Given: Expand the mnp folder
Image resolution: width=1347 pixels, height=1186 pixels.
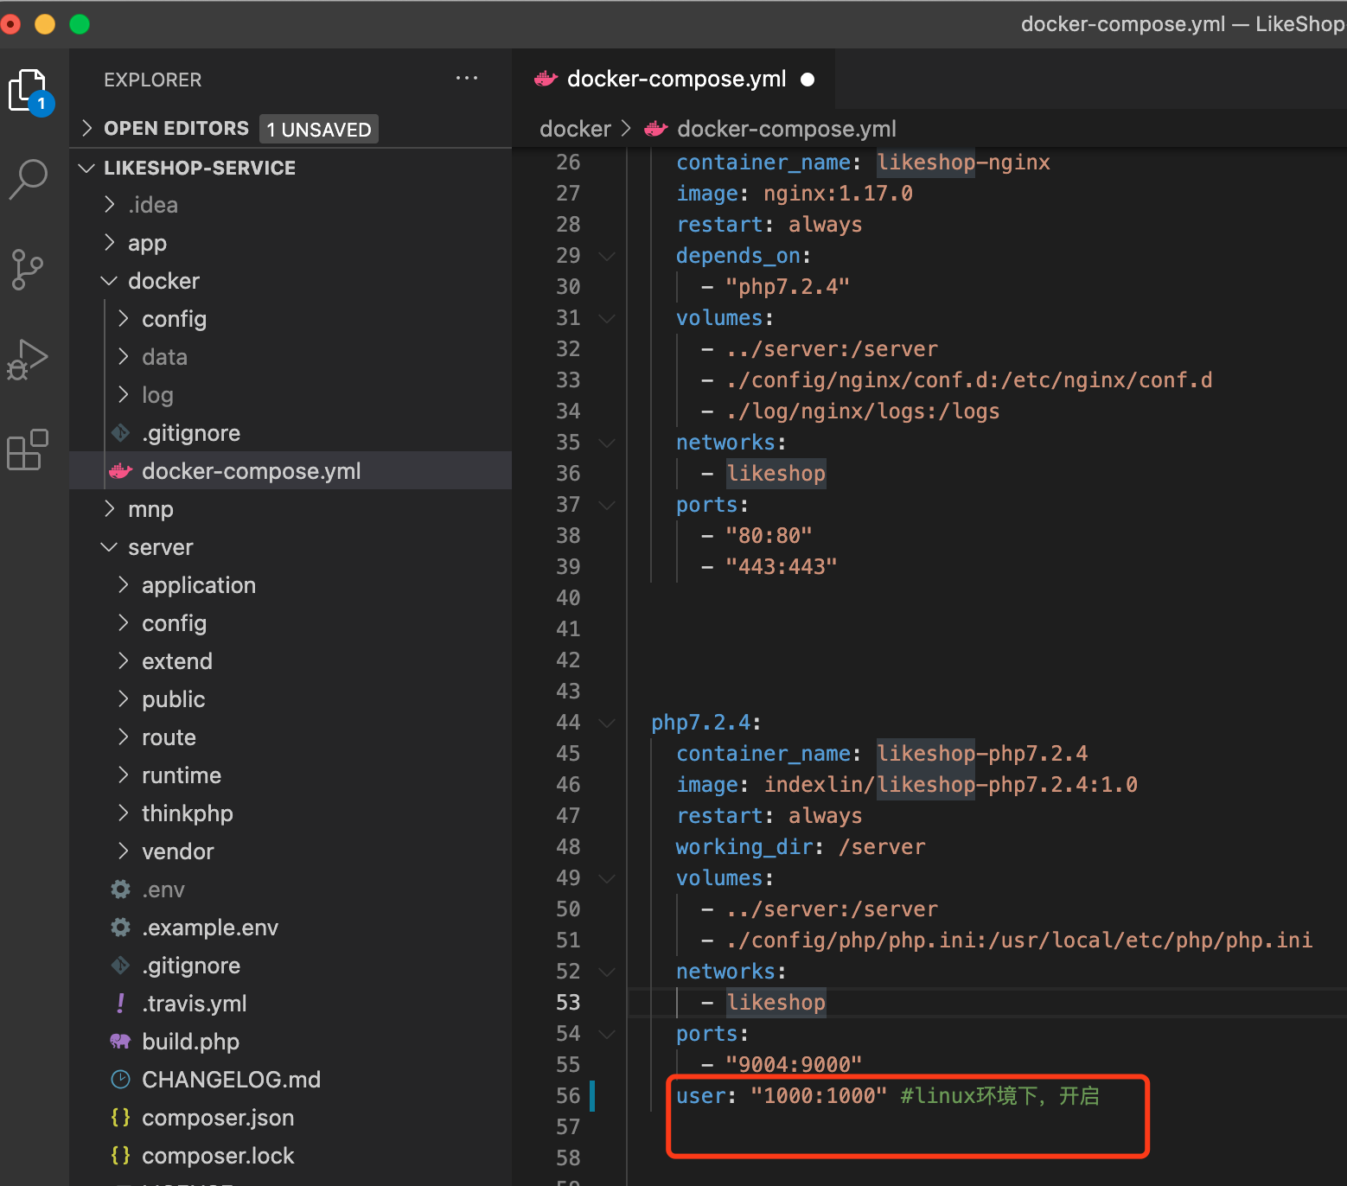Looking at the screenshot, I should click(x=109, y=509).
